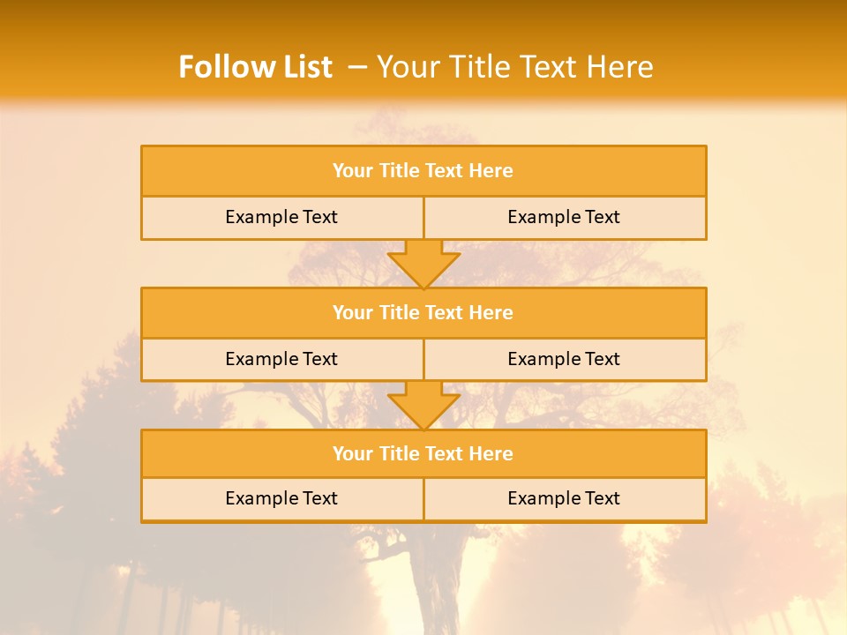This screenshot has width=847, height=635.
Task: Click the right 'Example Text' cell in bottom block
Action: coord(565,498)
